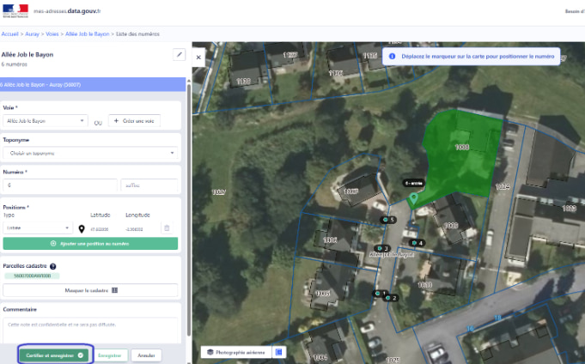Viewport: 585px width, 364px height.
Task: Click Certifier et enregistrer button
Action: tap(54, 355)
